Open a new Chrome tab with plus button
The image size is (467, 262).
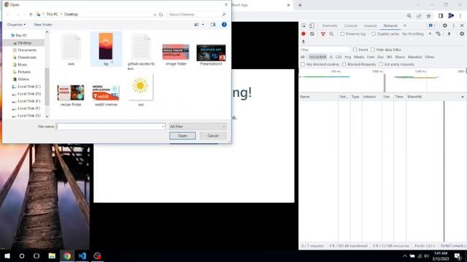pyautogui.click(x=300, y=5)
